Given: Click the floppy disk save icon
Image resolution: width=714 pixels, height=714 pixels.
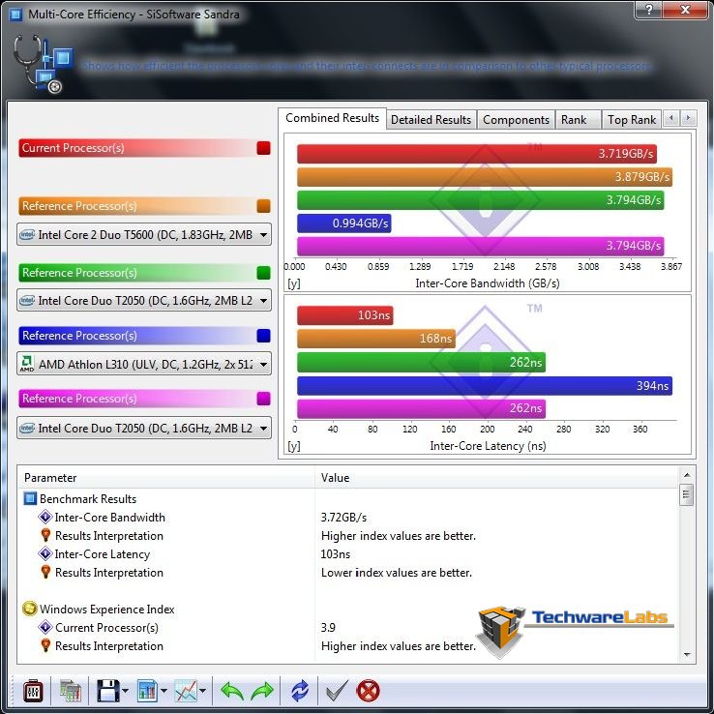Looking at the screenshot, I should click(108, 691).
